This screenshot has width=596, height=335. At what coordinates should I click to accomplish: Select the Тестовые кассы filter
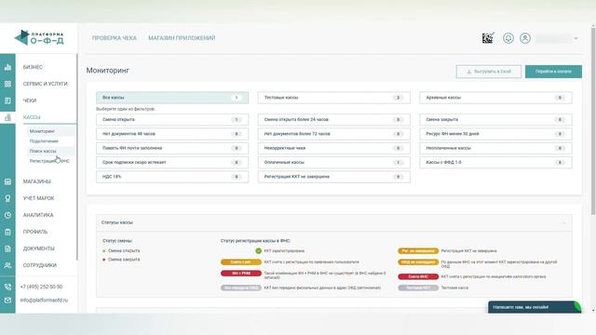[334, 98]
